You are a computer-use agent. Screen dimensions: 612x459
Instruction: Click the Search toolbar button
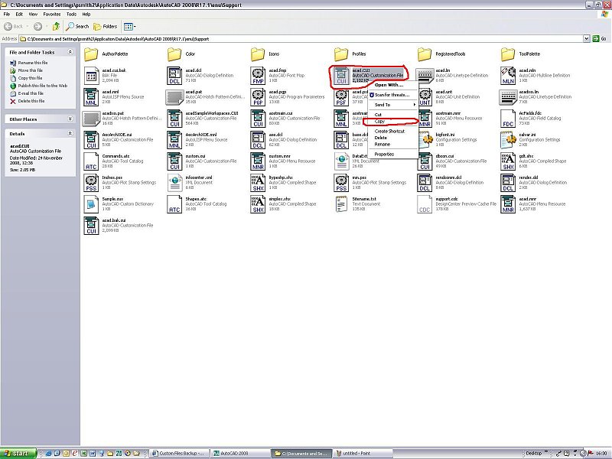pos(77,27)
